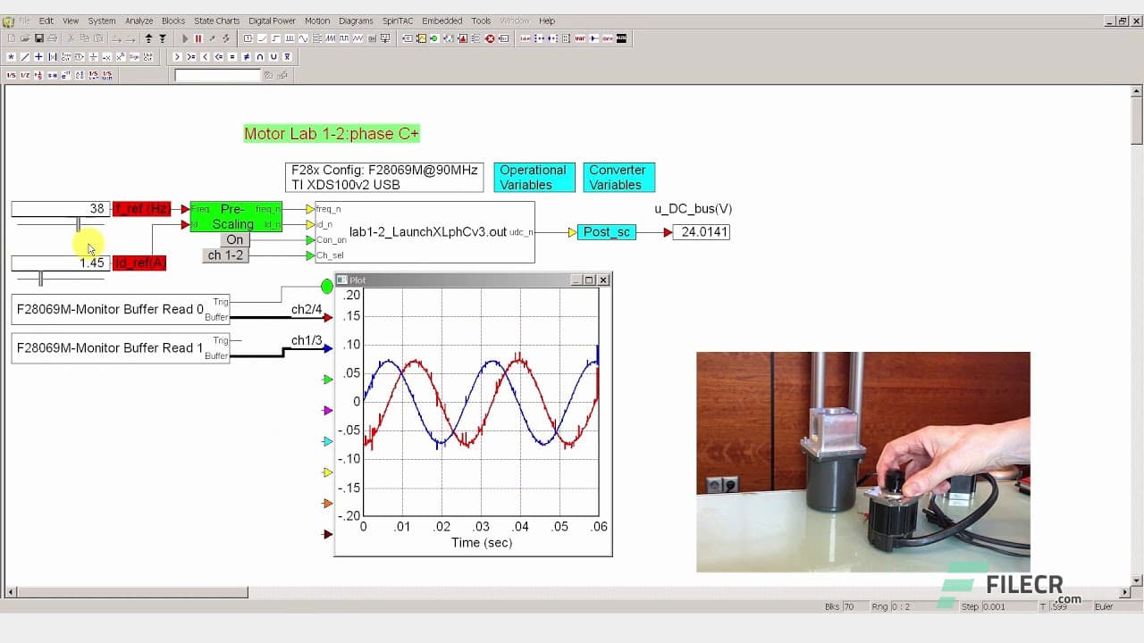
Task: Click the Go simulation play icon
Action: pos(185,38)
